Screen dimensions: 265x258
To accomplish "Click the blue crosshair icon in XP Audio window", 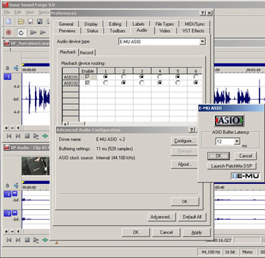I will (x=16, y=185).
